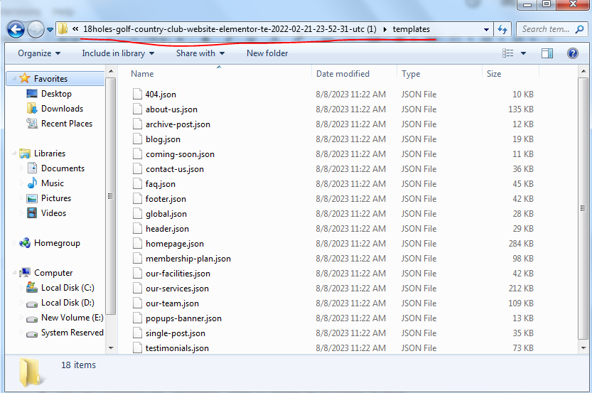Select file contact-us.json

coord(175,169)
